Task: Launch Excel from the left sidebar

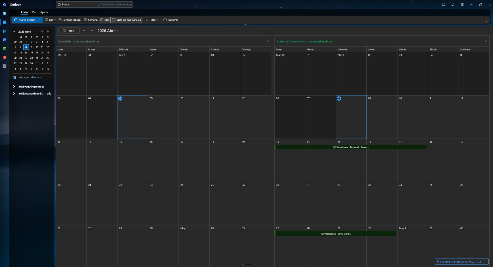Action: click(x=4, y=49)
